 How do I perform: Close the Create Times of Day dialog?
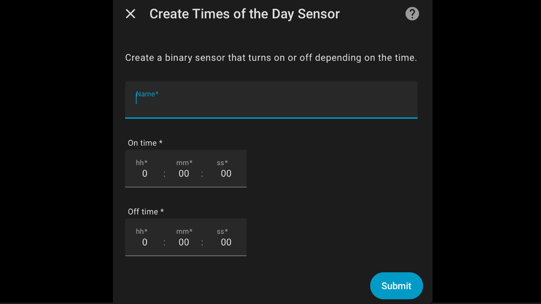[130, 14]
